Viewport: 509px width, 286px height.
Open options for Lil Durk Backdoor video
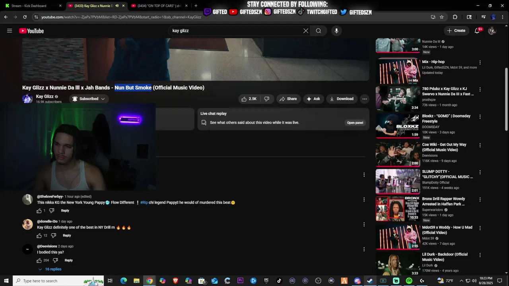pos(480,255)
